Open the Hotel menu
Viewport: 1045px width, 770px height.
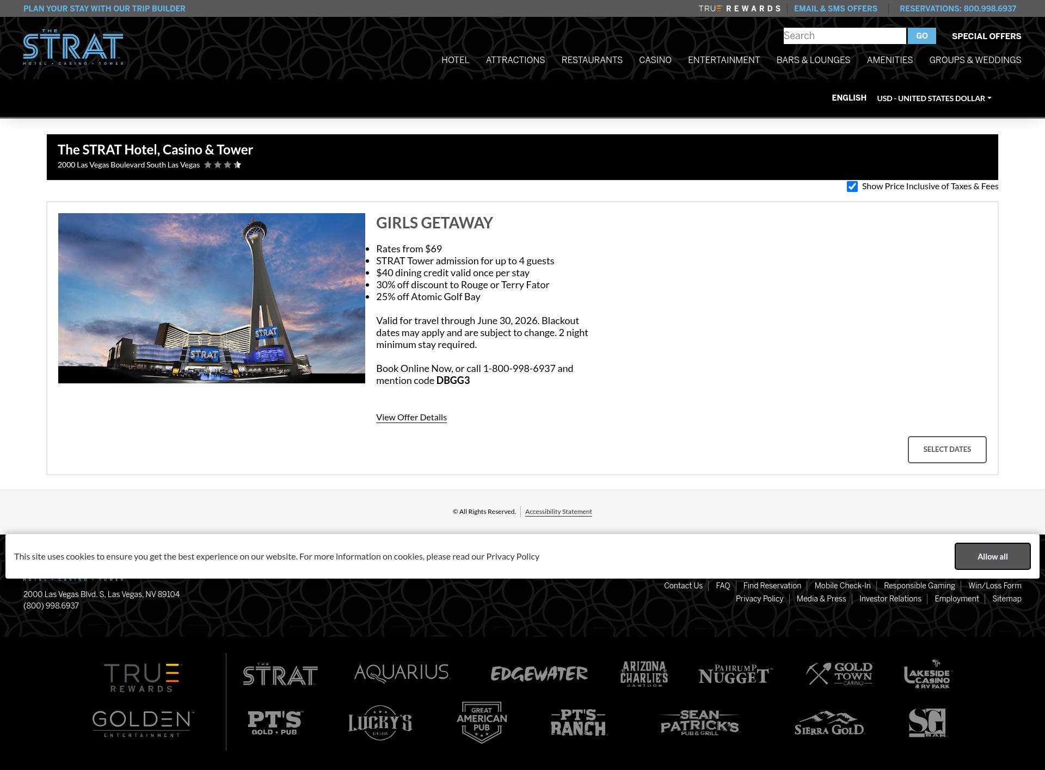(x=455, y=60)
